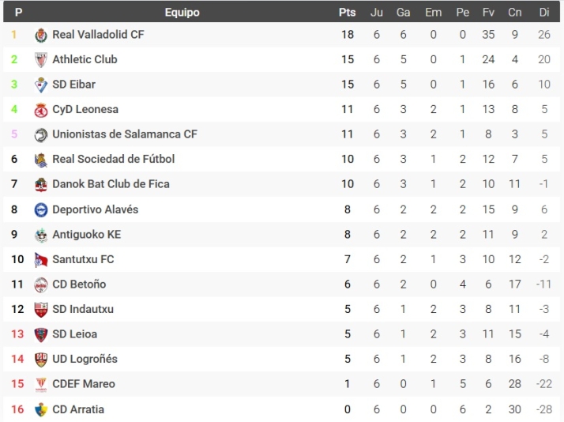Select the CDEF Mareo table row
The width and height of the screenshot is (564, 422).
pos(282,384)
